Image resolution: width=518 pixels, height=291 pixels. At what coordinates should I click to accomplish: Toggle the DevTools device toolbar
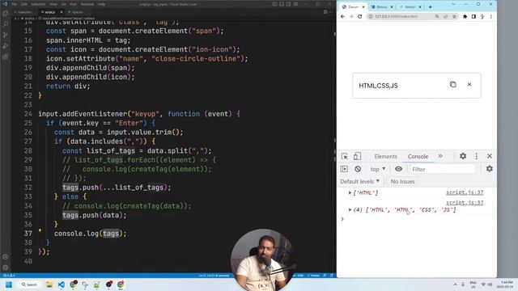point(357,156)
